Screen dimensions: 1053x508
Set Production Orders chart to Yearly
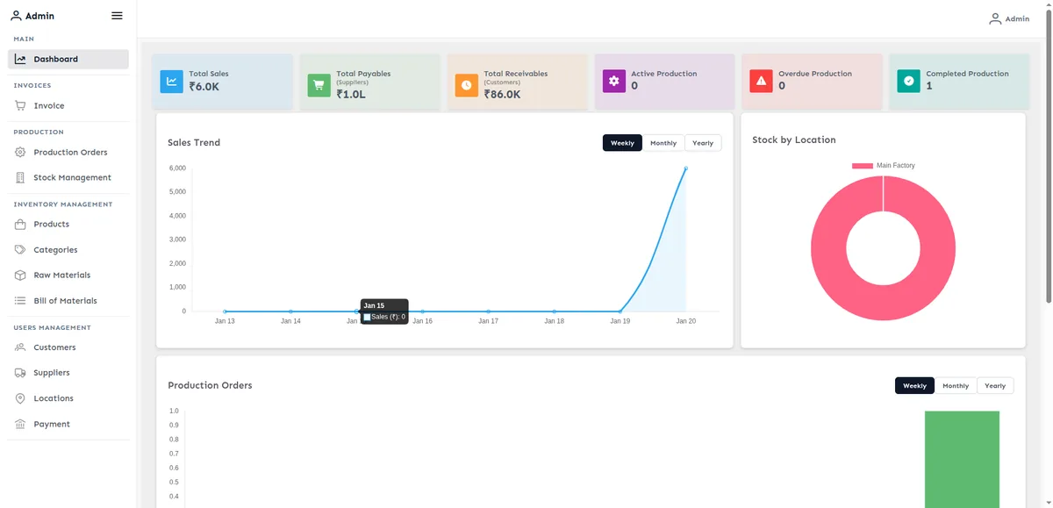tap(995, 386)
